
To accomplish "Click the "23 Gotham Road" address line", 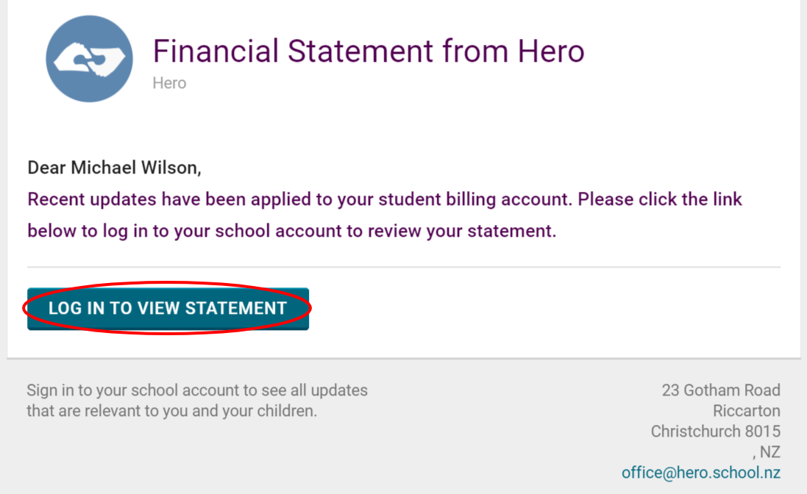I will coord(721,390).
